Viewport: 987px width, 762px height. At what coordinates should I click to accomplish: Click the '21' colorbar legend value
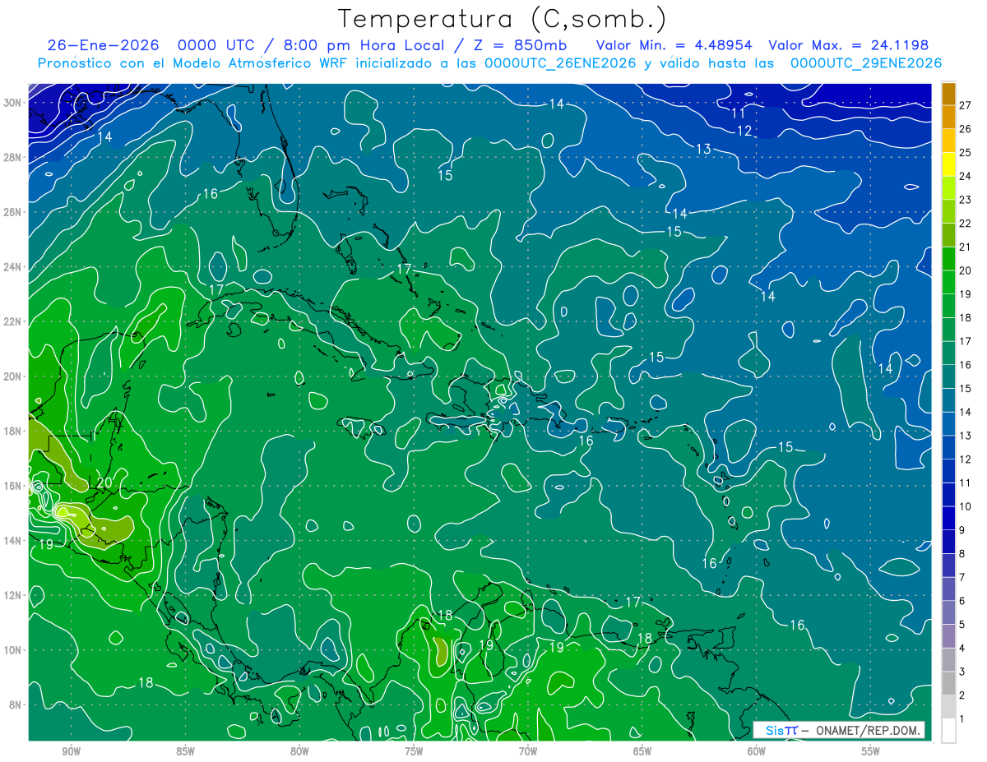[966, 247]
